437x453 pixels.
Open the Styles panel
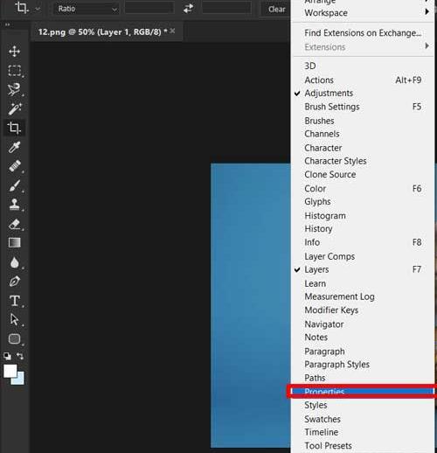click(x=363, y=405)
